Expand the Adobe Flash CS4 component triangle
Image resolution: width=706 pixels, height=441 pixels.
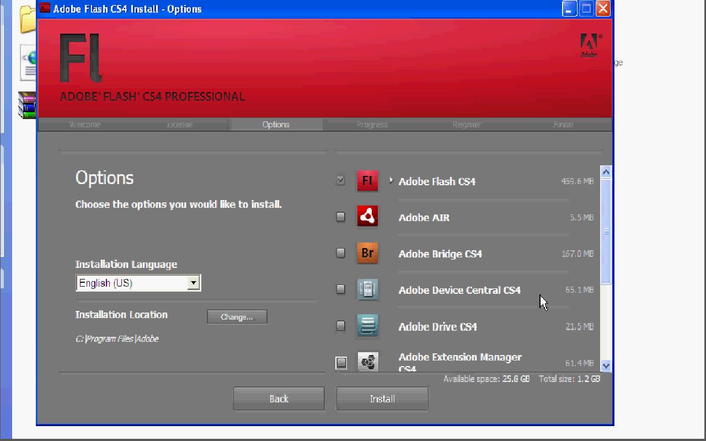click(391, 180)
